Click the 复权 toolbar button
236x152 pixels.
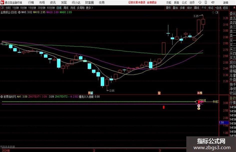coord(168,8)
